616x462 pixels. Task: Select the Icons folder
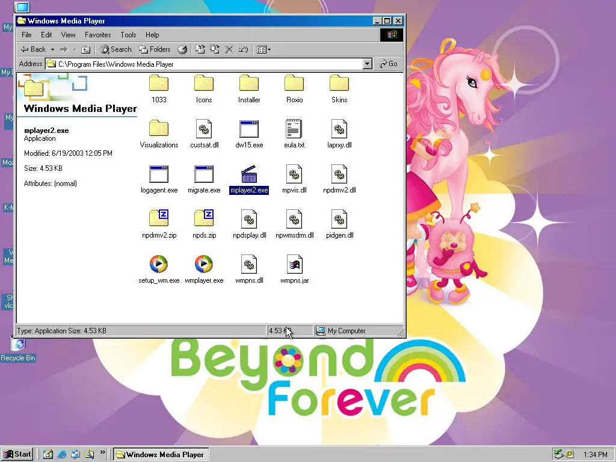click(204, 89)
